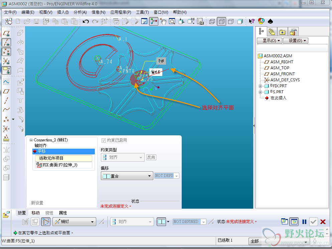Open the 属性 dashboard tab
This screenshot has width=332, height=249.
click(63, 213)
